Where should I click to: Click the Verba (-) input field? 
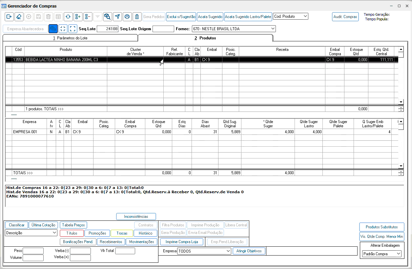coord(80,251)
